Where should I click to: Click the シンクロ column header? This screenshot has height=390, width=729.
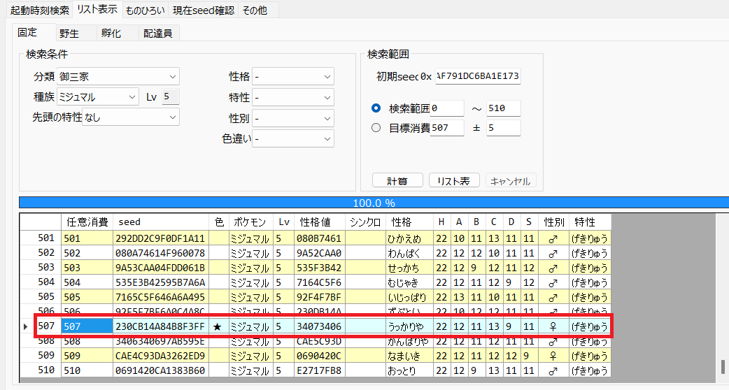tap(365, 222)
